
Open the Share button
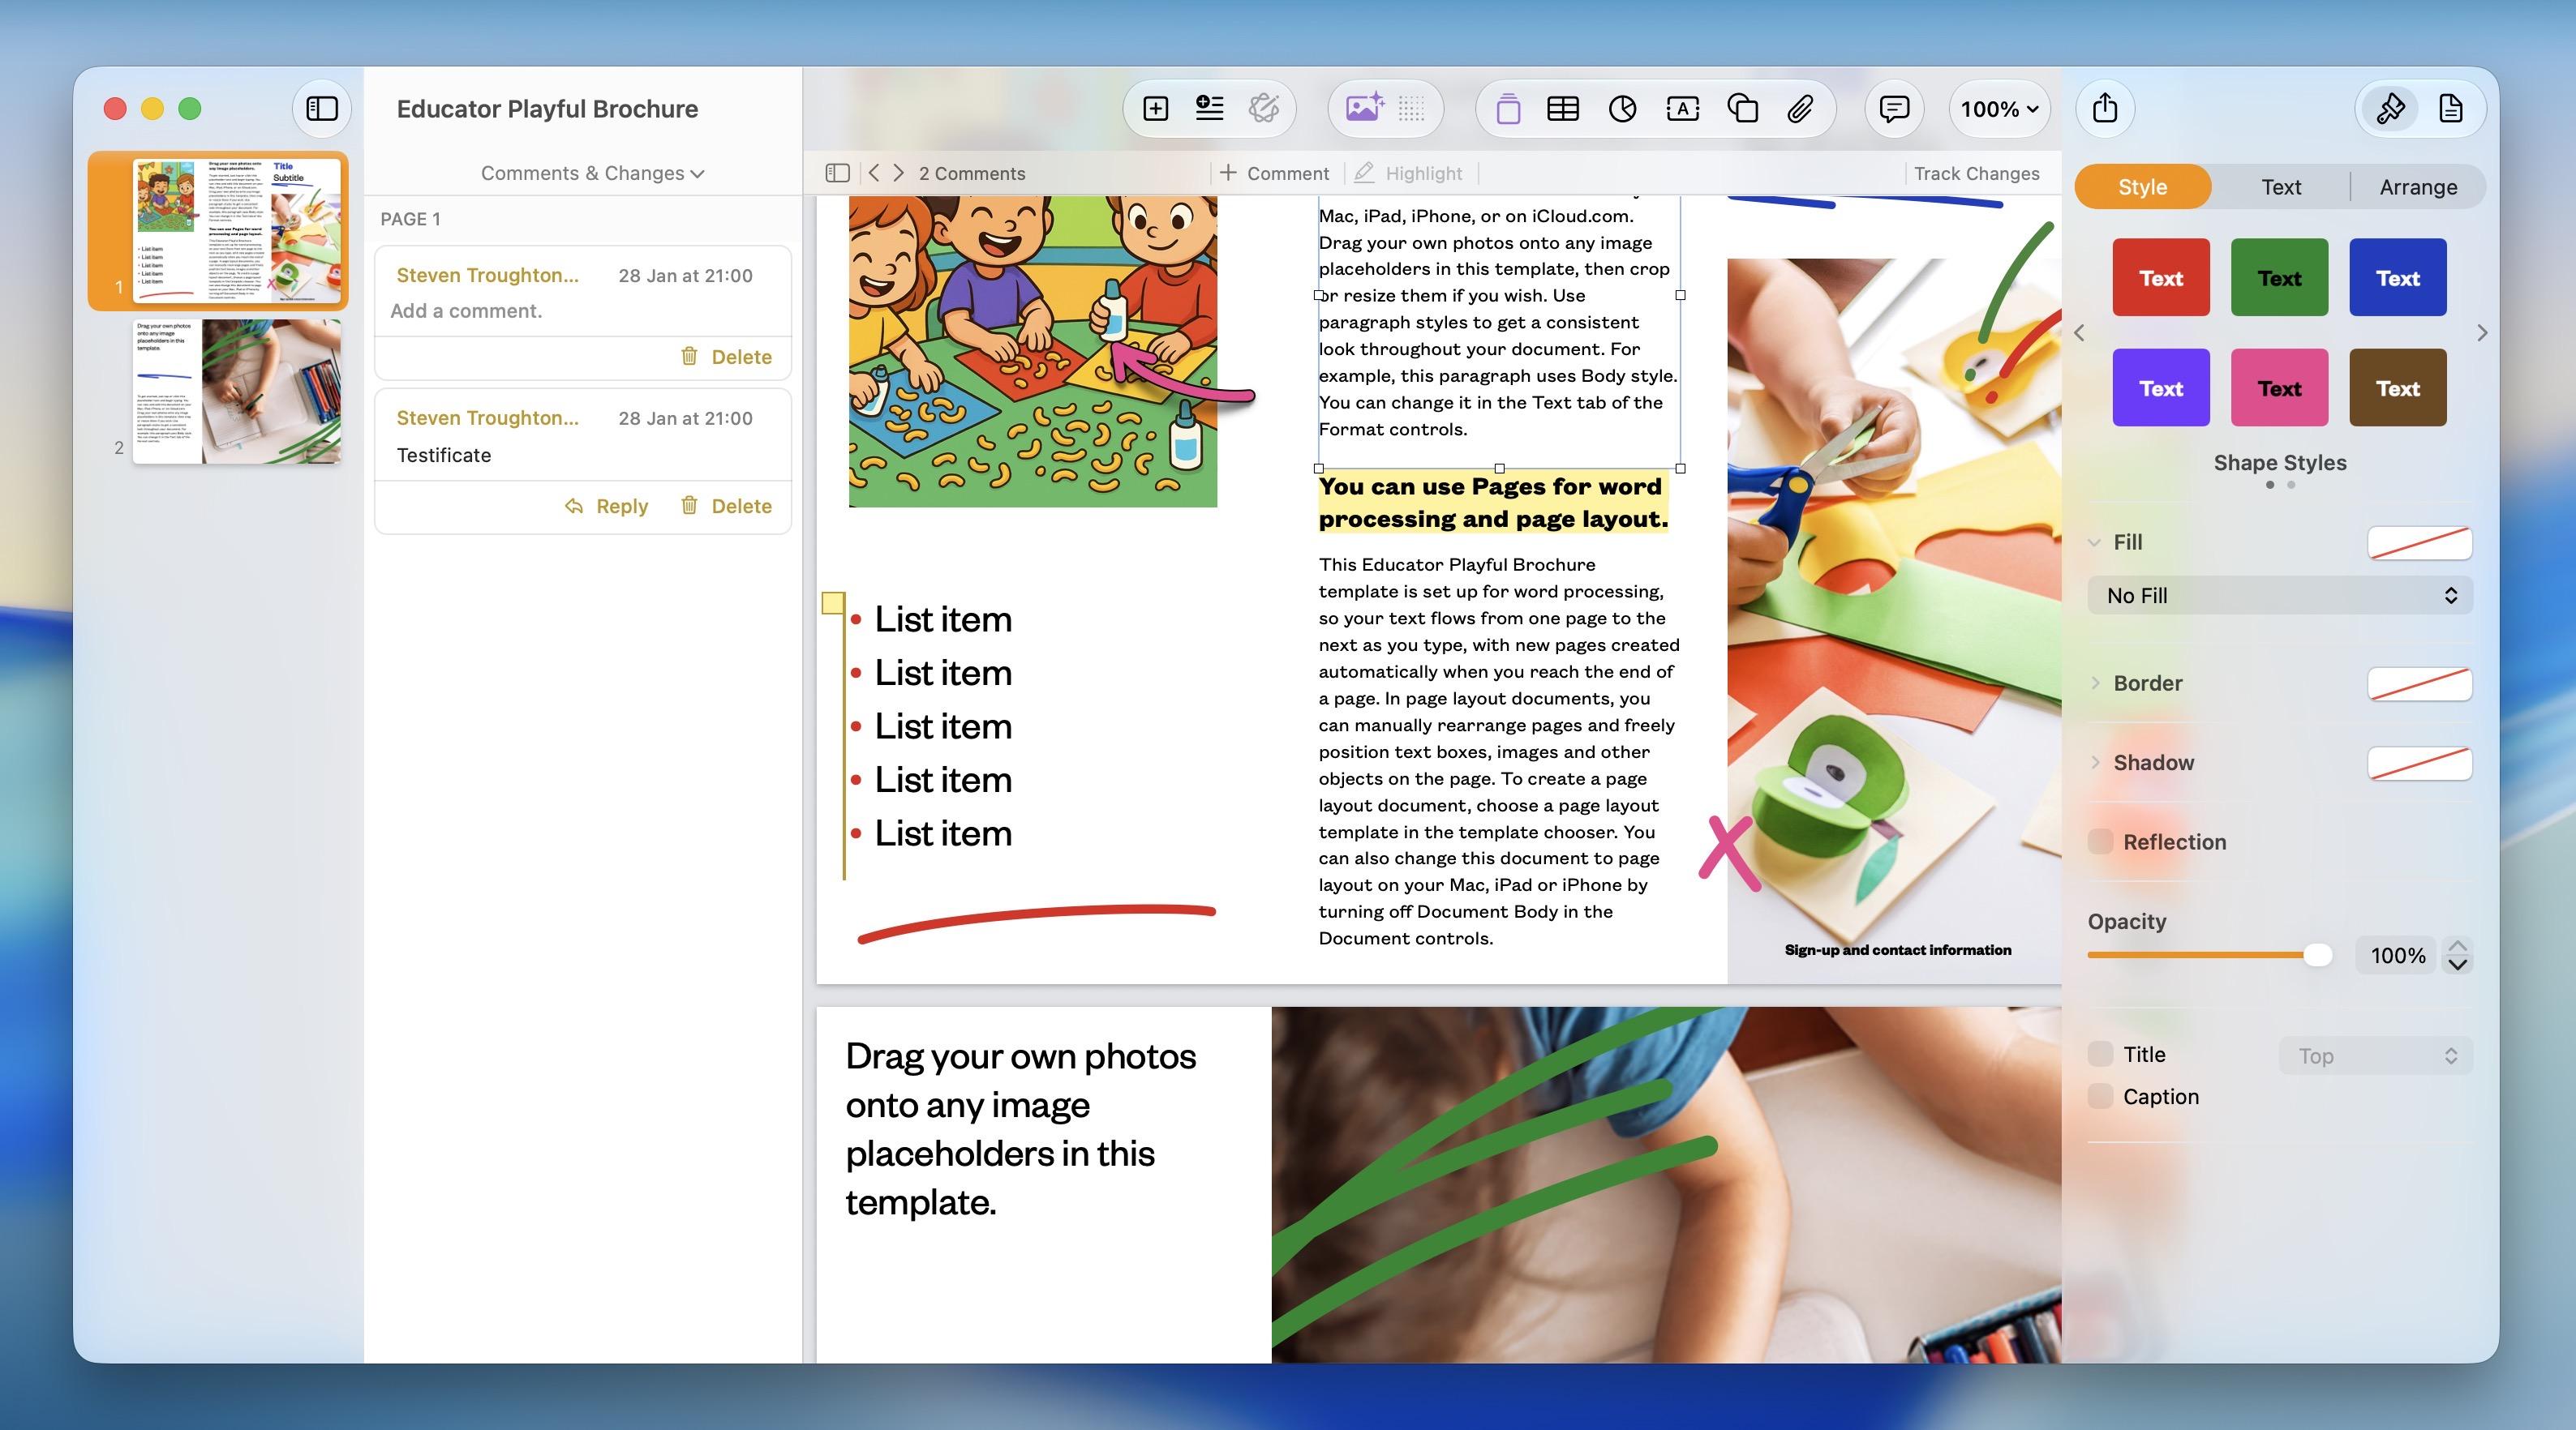tap(2105, 108)
